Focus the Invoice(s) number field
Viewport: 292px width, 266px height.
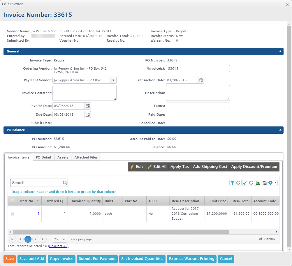click(198, 68)
